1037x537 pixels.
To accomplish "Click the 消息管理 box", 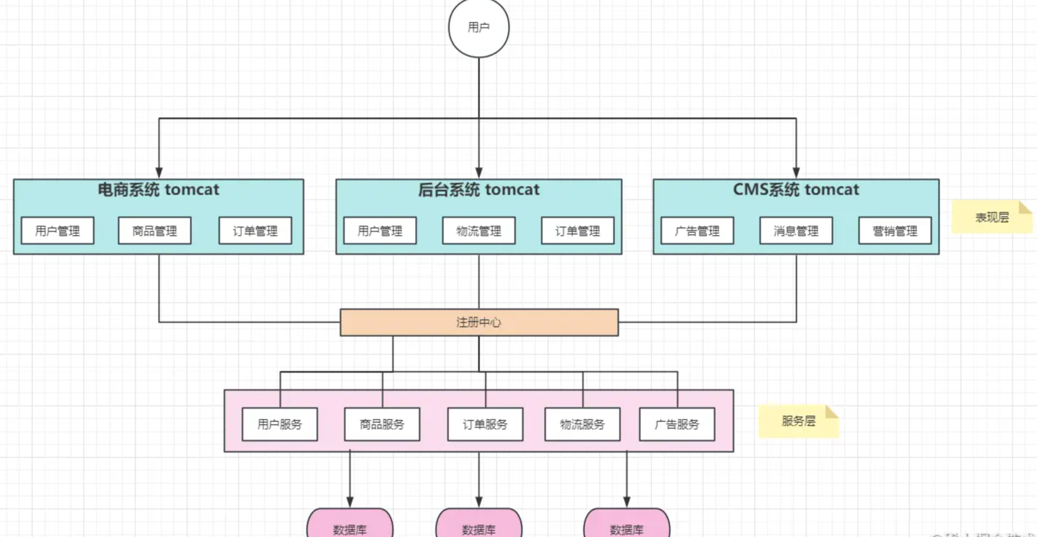I will pos(796,231).
